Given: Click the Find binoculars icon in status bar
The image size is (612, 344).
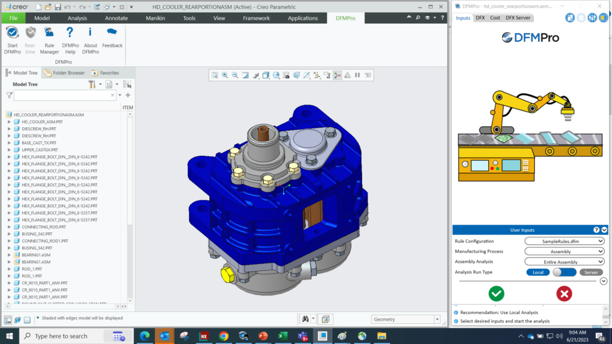Looking at the screenshot, I should tap(305, 319).
